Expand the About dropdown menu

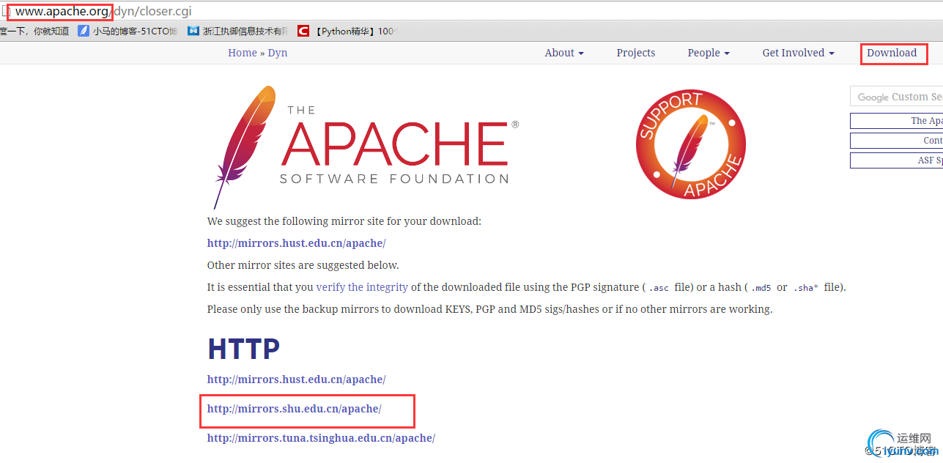pos(564,53)
